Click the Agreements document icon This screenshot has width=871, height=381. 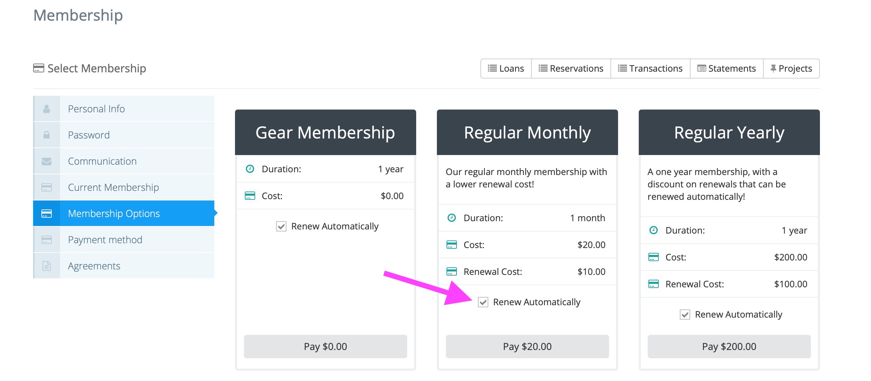[47, 266]
